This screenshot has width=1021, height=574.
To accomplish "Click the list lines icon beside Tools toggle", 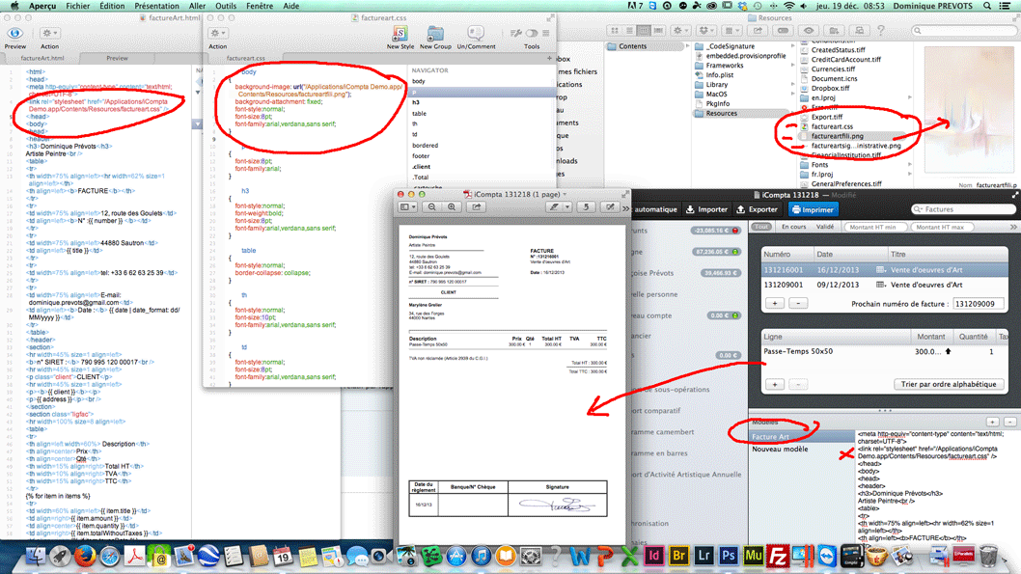I will click(545, 33).
